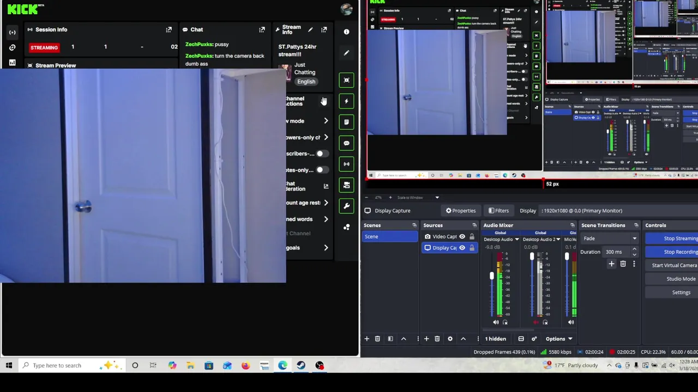
Task: Open the user avatar in Kick header
Action: [346, 9]
